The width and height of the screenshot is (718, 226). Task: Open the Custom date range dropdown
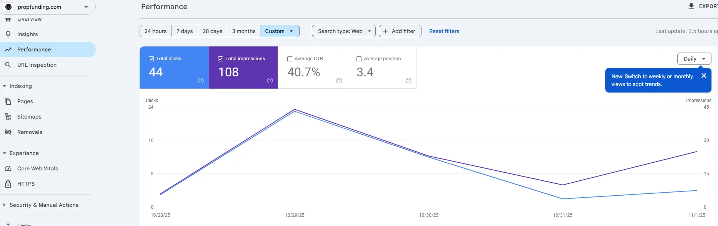(x=280, y=31)
